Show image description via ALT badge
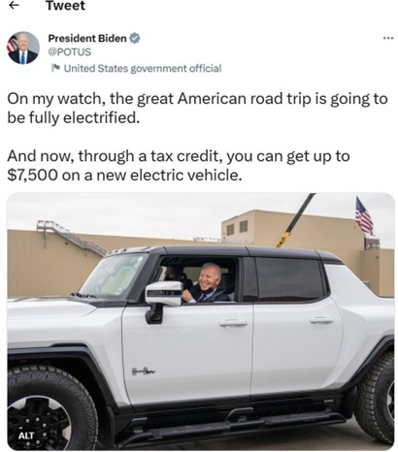398x452 pixels. [26, 436]
